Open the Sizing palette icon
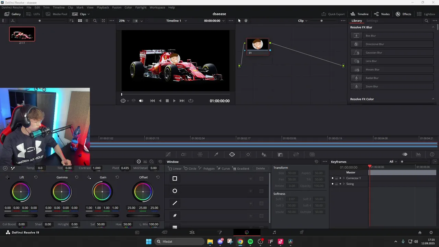The width and height of the screenshot is (439, 247). pyautogui.click(x=296, y=154)
